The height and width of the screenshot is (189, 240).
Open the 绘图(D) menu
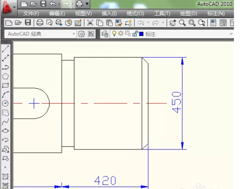coord(189,14)
